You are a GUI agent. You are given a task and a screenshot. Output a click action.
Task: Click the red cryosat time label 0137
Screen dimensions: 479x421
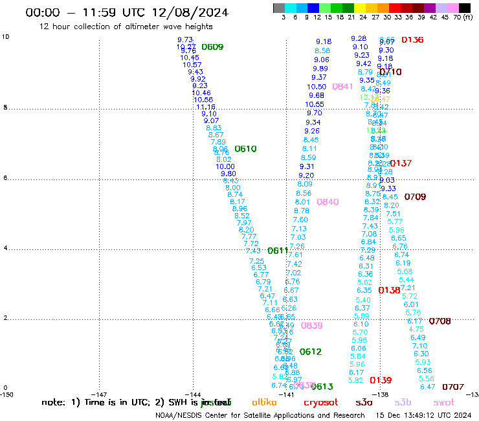coord(401,163)
